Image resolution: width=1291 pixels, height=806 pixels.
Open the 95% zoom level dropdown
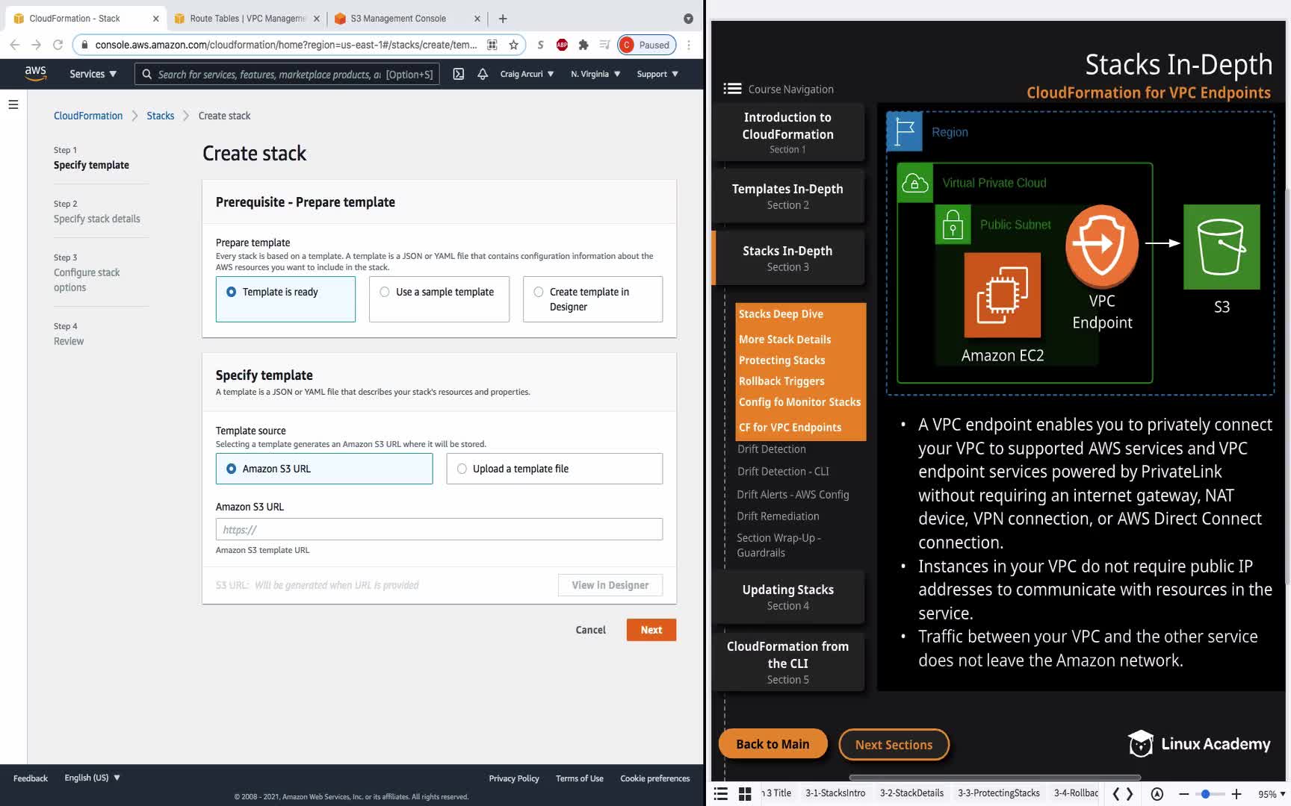1271,793
